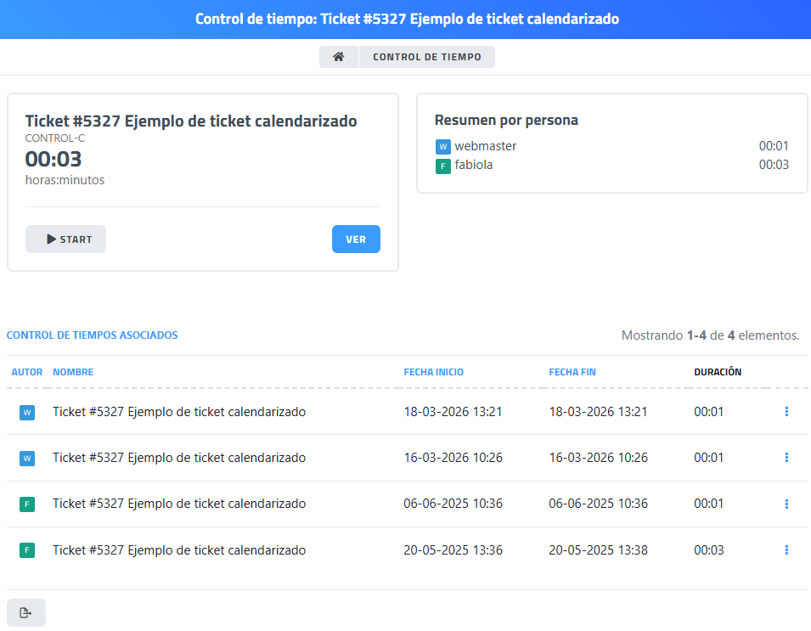Sort table by Nombre column
Viewport: 811px width, 631px height.
(x=73, y=372)
